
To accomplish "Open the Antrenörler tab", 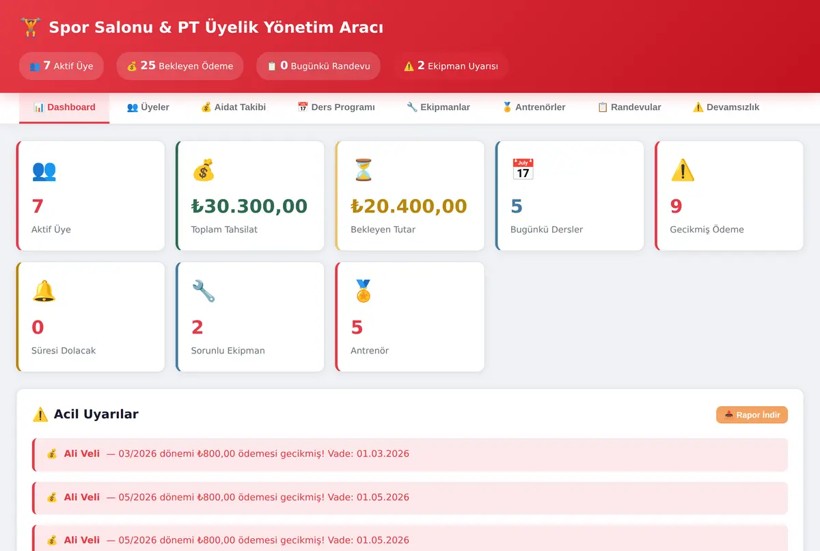I will (534, 107).
